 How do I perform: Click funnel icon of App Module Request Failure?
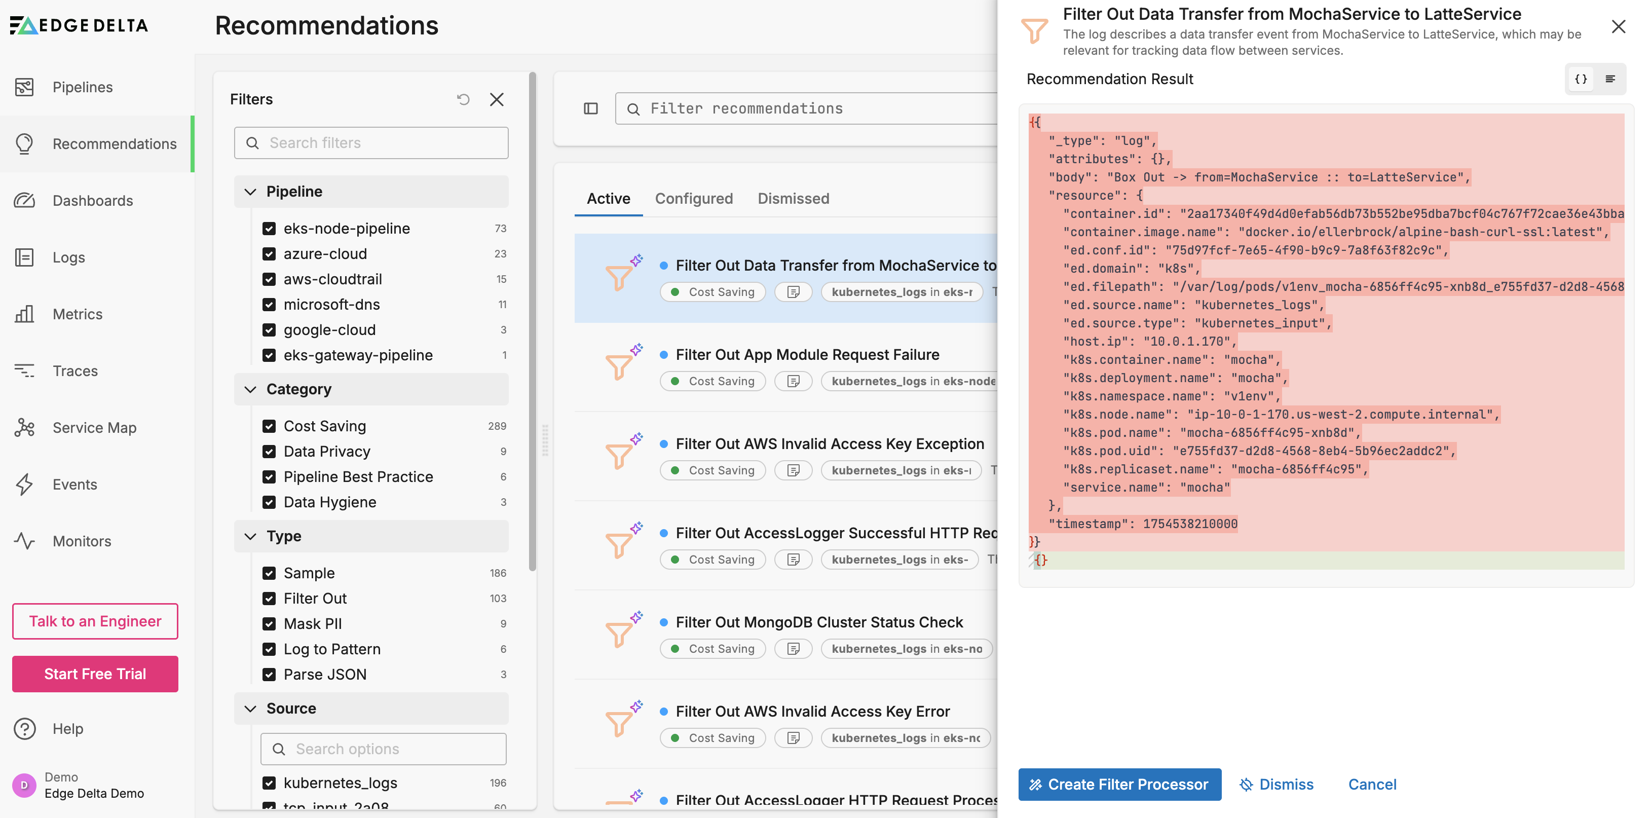pos(618,367)
